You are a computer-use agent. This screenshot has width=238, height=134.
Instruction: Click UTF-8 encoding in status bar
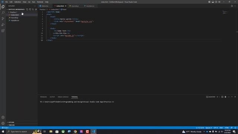tap(216, 128)
